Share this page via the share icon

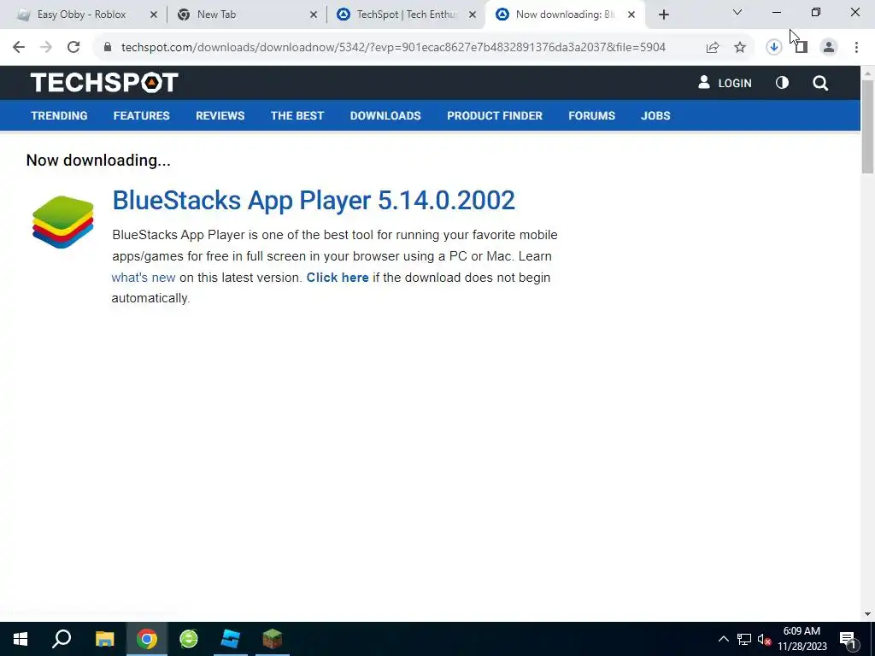[x=713, y=48]
